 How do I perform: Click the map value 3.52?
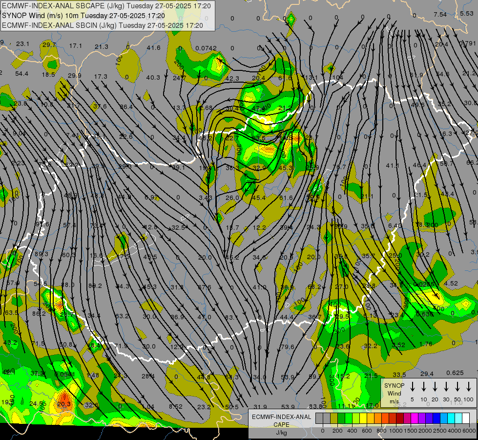coord(398,345)
